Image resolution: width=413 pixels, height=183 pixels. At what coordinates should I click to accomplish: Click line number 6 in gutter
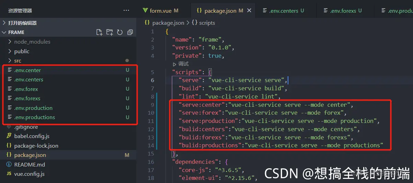pyautogui.click(x=152, y=80)
